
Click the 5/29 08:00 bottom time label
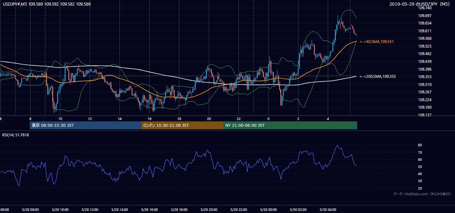30,210
